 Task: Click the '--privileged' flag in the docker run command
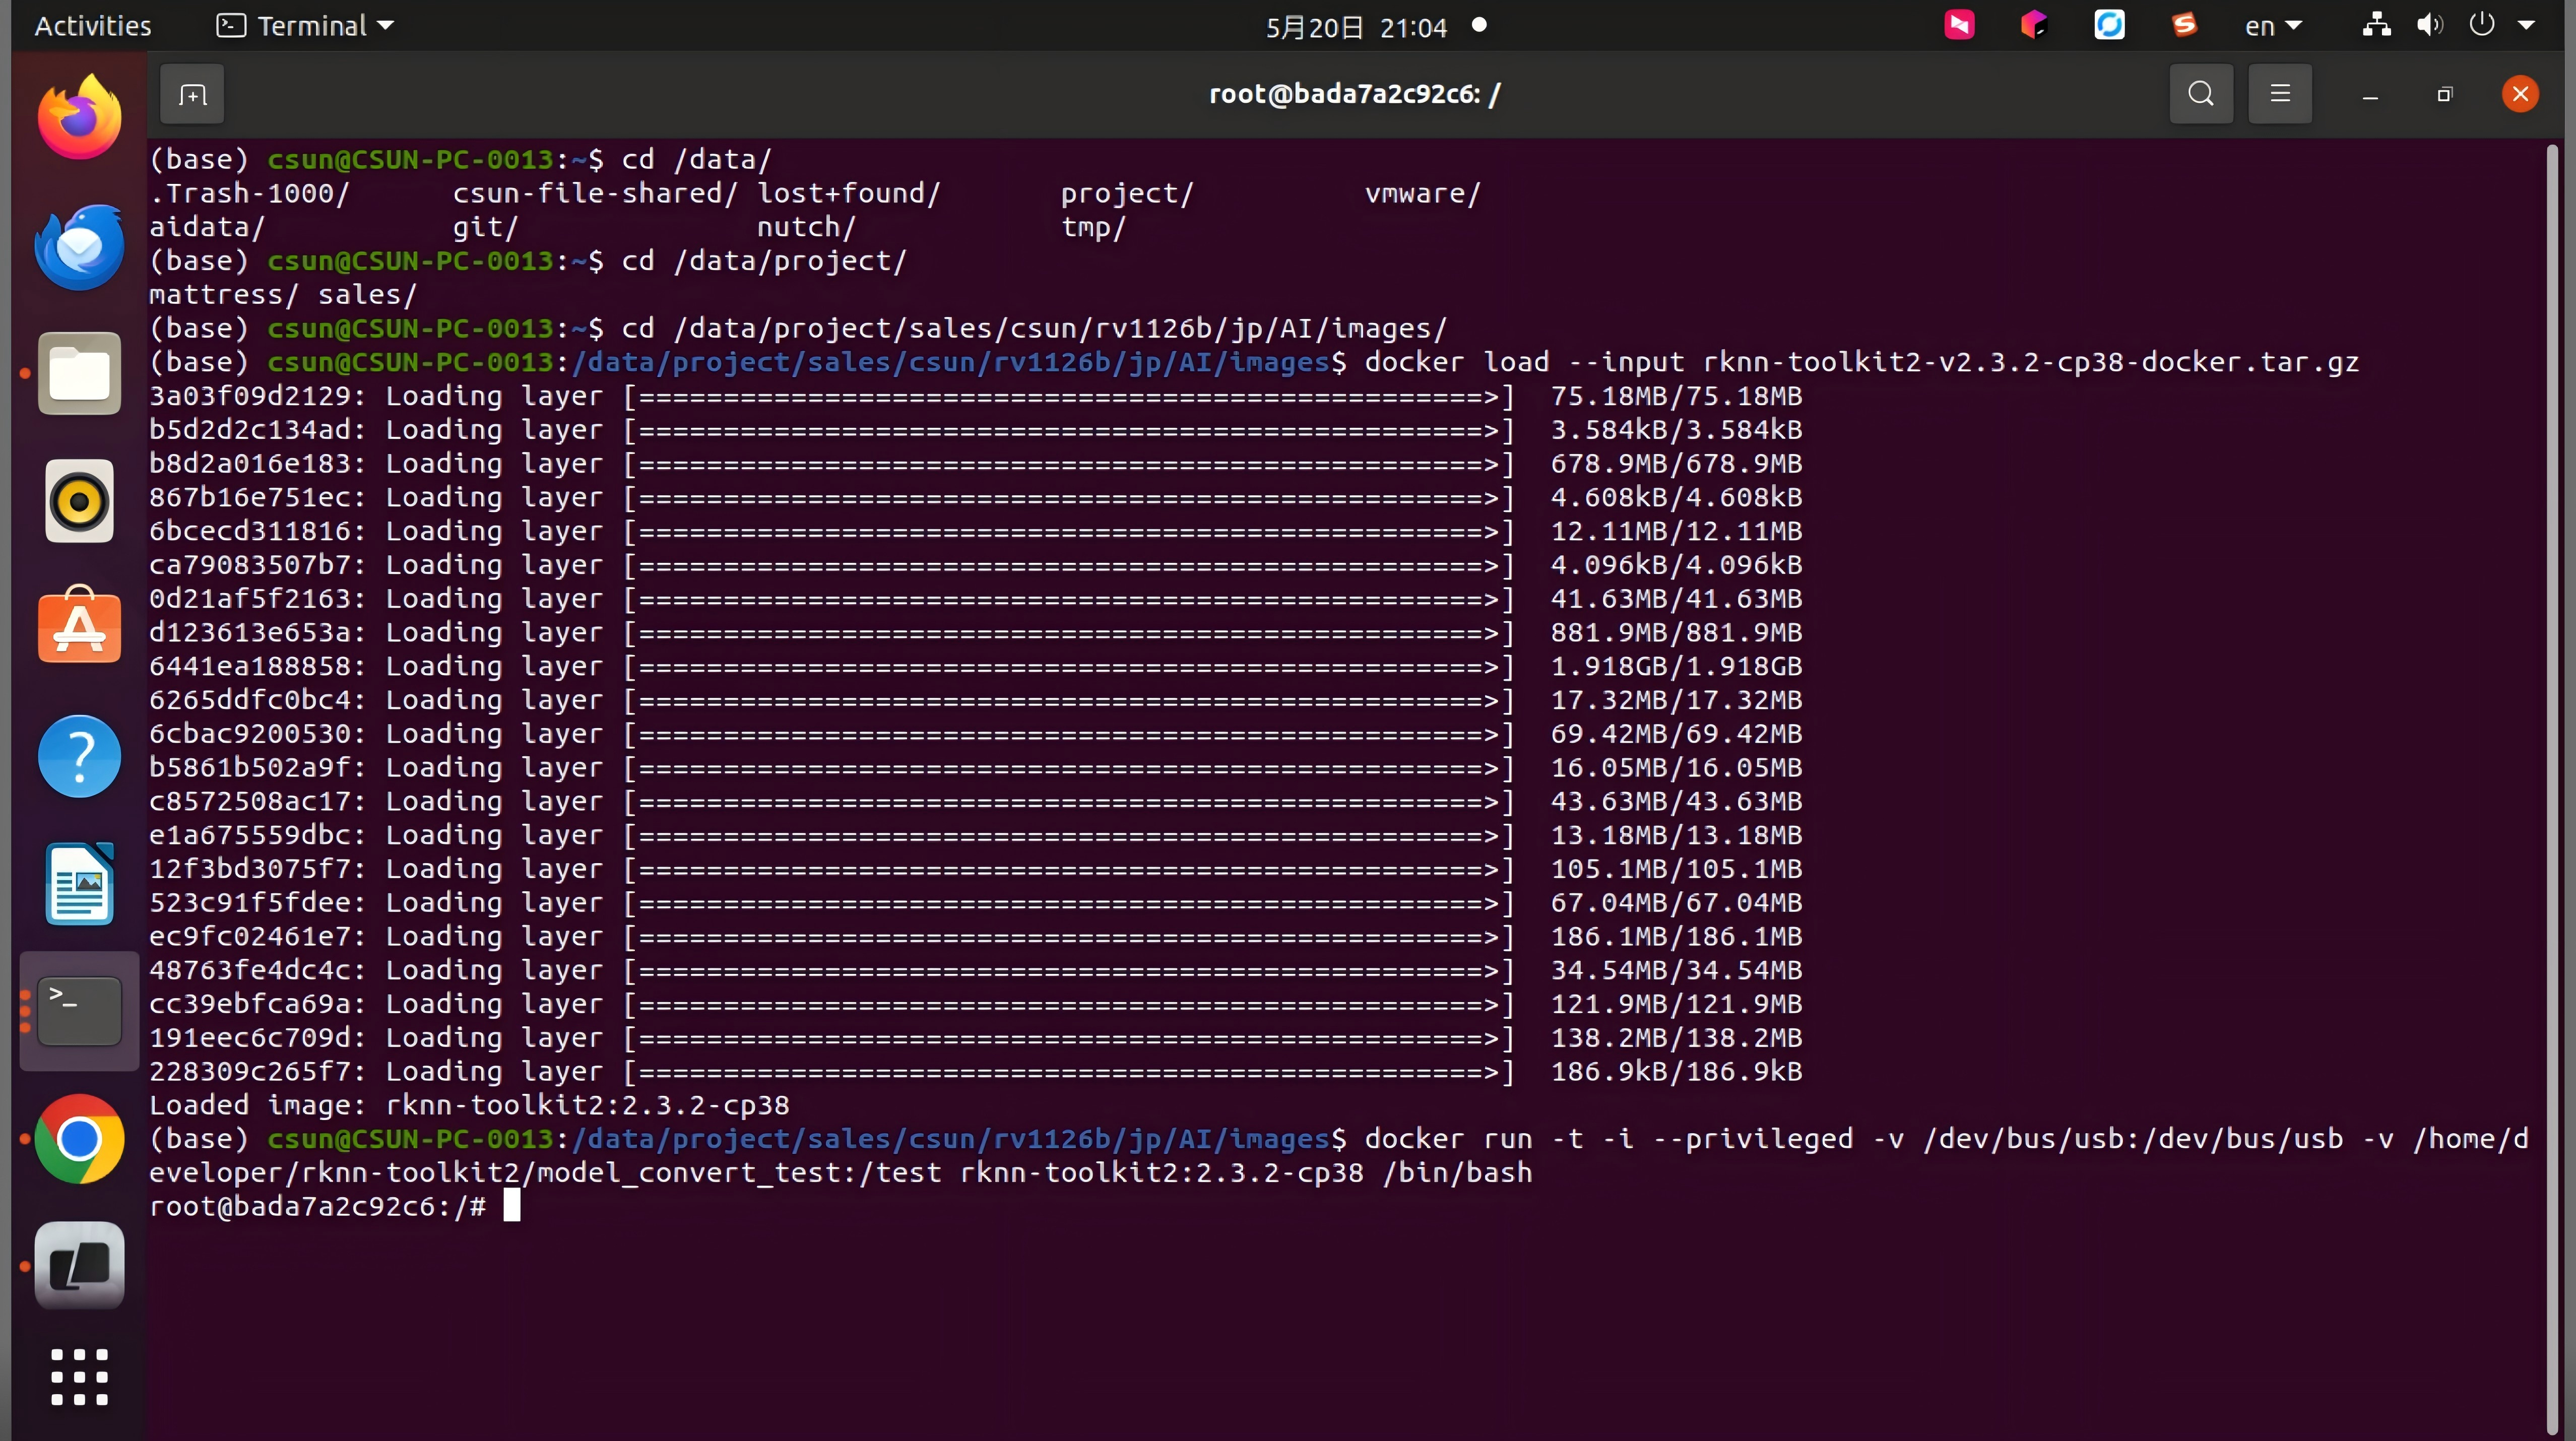1752,1139
